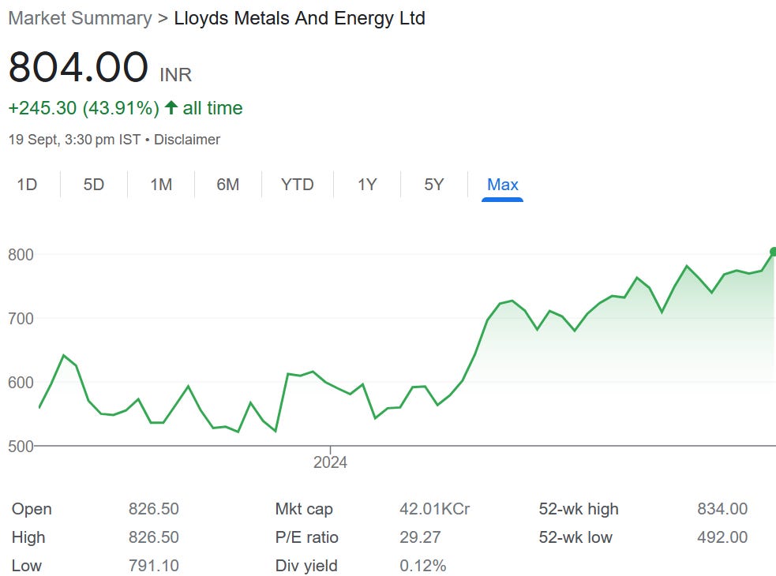Image resolution: width=776 pixels, height=576 pixels.
Task: Select the 1D time range tab
Action: (27, 185)
